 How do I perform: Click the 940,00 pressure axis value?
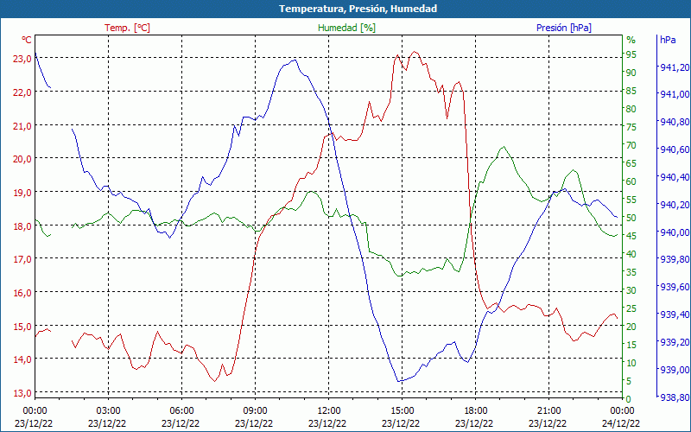(675, 232)
